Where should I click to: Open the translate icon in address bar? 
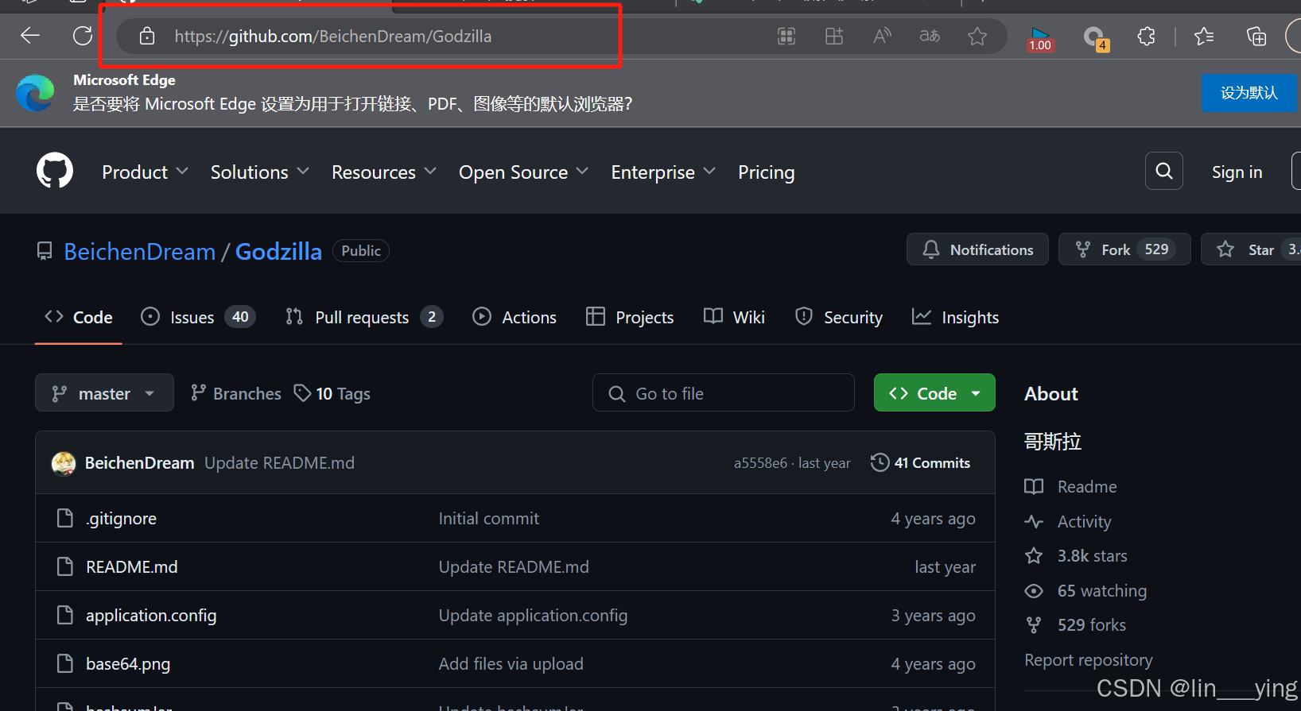930,36
